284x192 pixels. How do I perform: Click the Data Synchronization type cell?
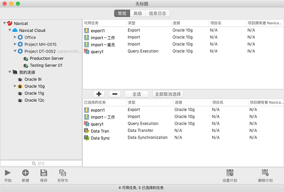point(148,138)
